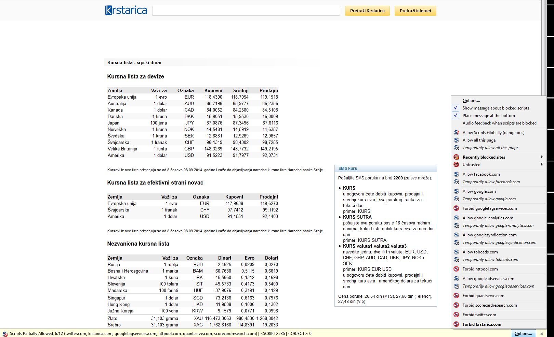Open the Options dropdown in notification bar

(x=523, y=334)
